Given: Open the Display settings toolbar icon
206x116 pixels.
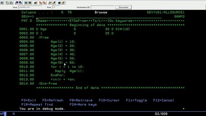Looking at the screenshot, I should [x=26, y=3].
